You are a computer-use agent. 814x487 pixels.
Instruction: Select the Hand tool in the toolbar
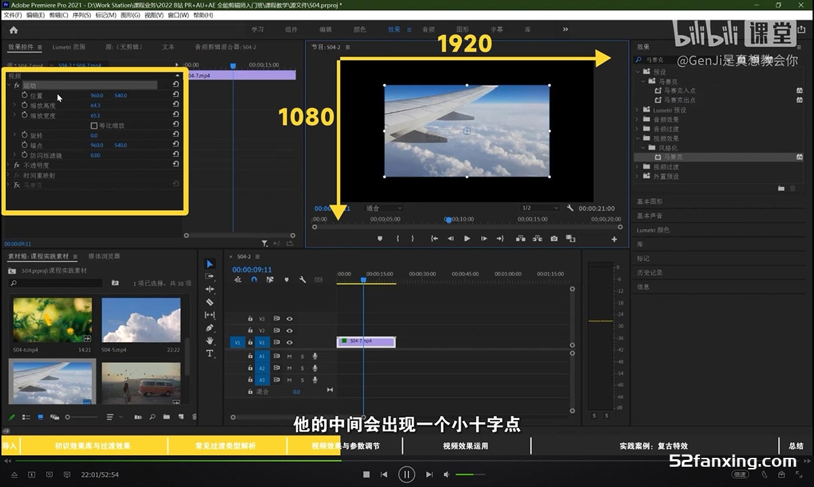click(210, 341)
